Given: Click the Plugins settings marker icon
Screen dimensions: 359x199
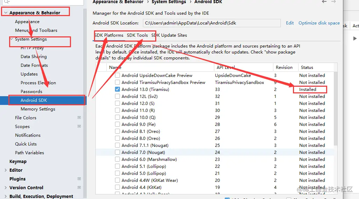Looking at the screenshot, I should pos(79,179).
